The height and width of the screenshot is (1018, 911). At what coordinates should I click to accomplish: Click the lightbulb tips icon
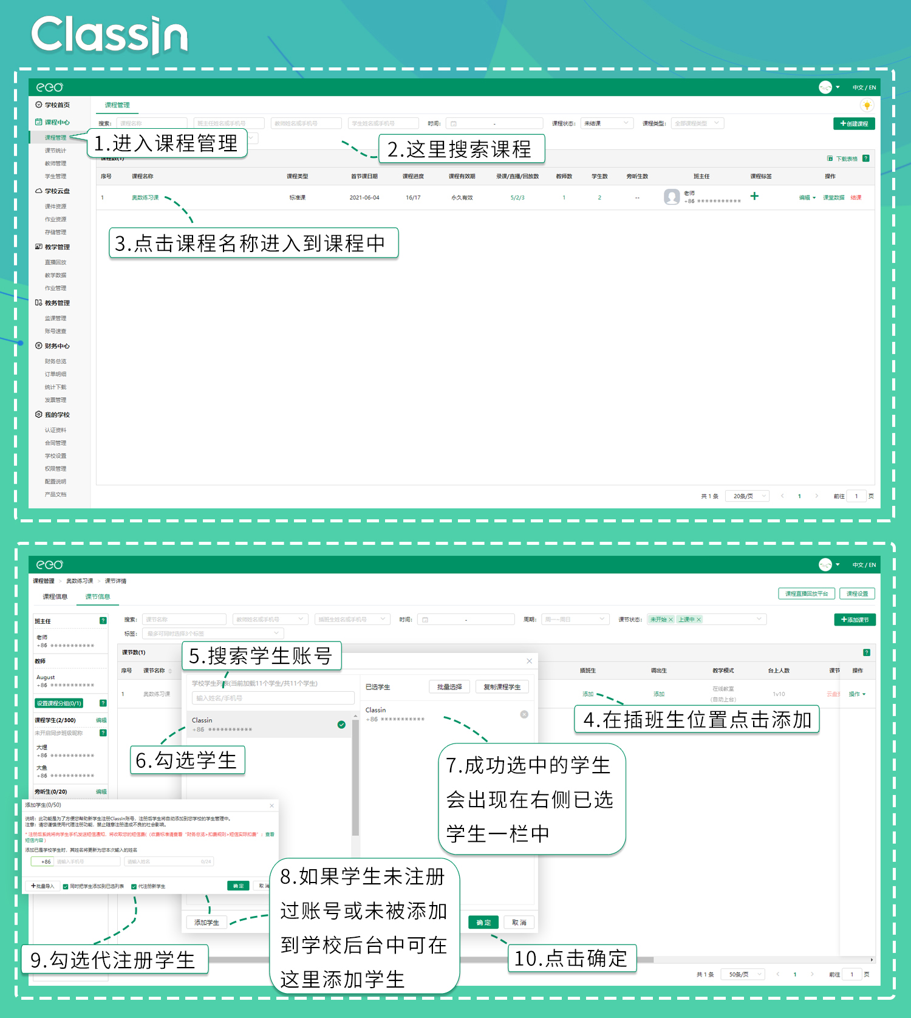click(x=867, y=105)
